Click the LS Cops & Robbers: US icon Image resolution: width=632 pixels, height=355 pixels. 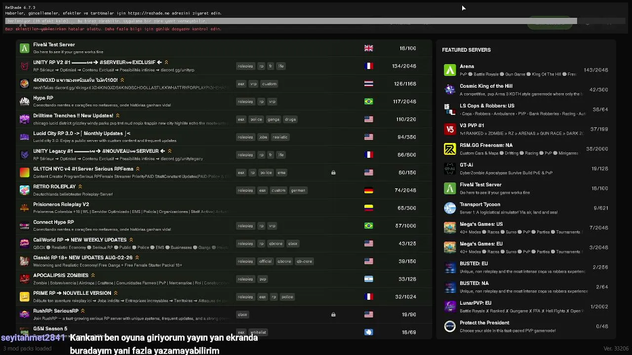(x=450, y=109)
